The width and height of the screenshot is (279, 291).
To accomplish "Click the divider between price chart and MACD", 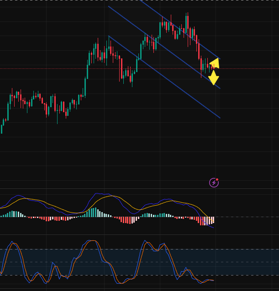I will [137, 188].
